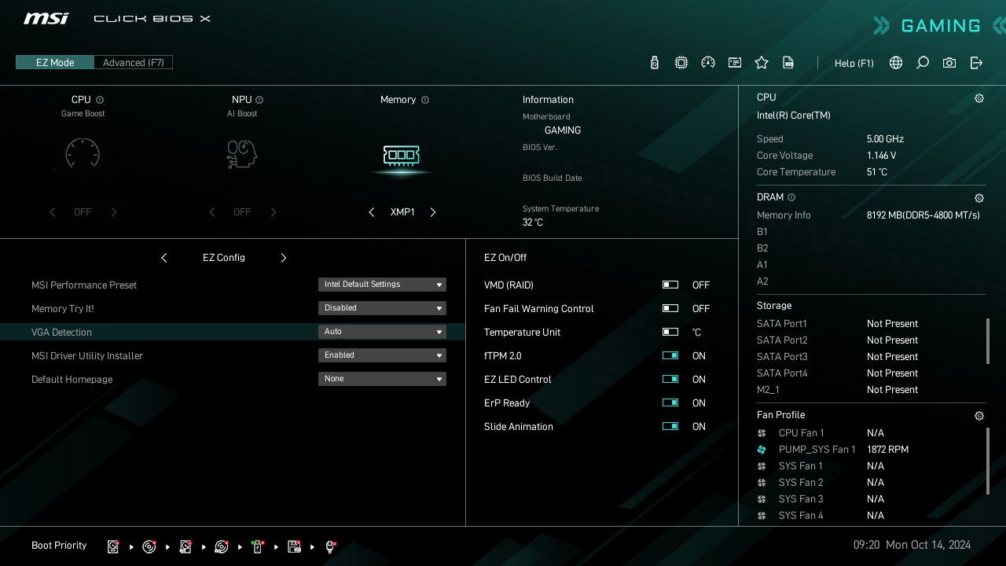Viewport: 1006px width, 566px height.
Task: Open the Favorites star icon
Action: (x=761, y=62)
